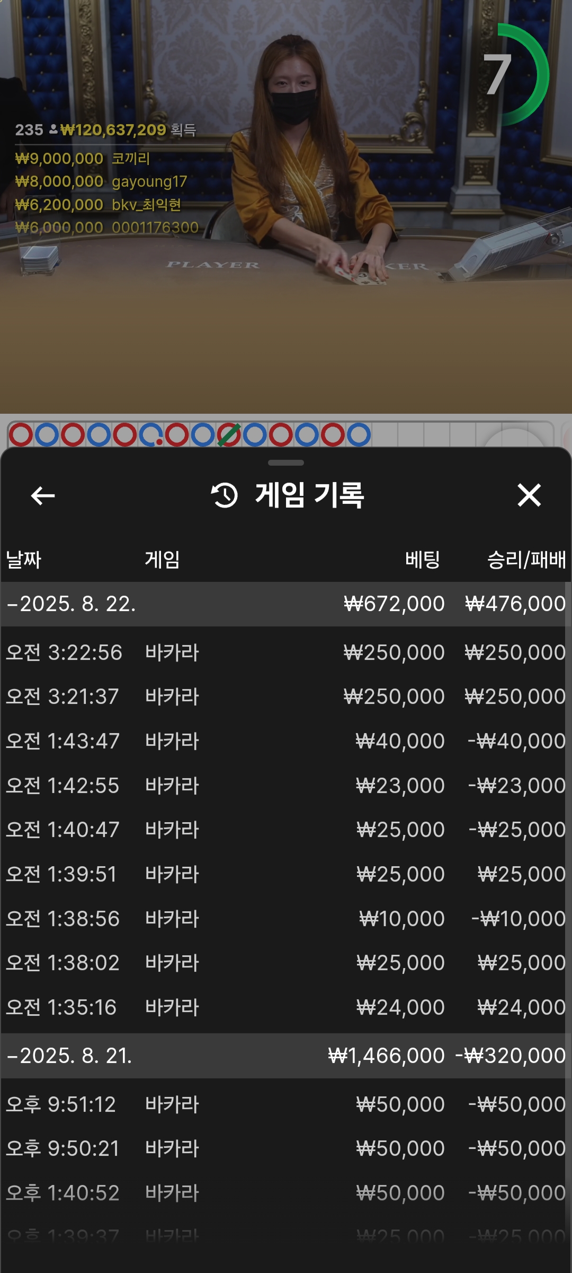Tap the 날짜 column header

[23, 560]
